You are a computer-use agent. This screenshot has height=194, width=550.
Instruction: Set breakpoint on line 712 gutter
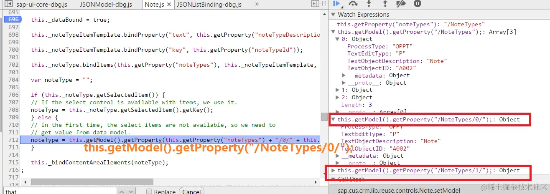tap(13, 139)
